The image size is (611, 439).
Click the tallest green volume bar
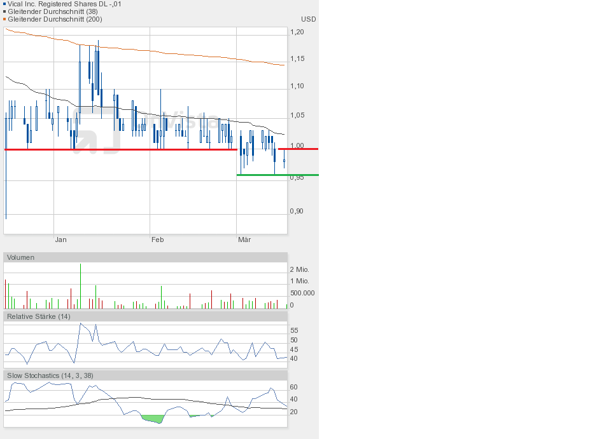click(x=81, y=286)
